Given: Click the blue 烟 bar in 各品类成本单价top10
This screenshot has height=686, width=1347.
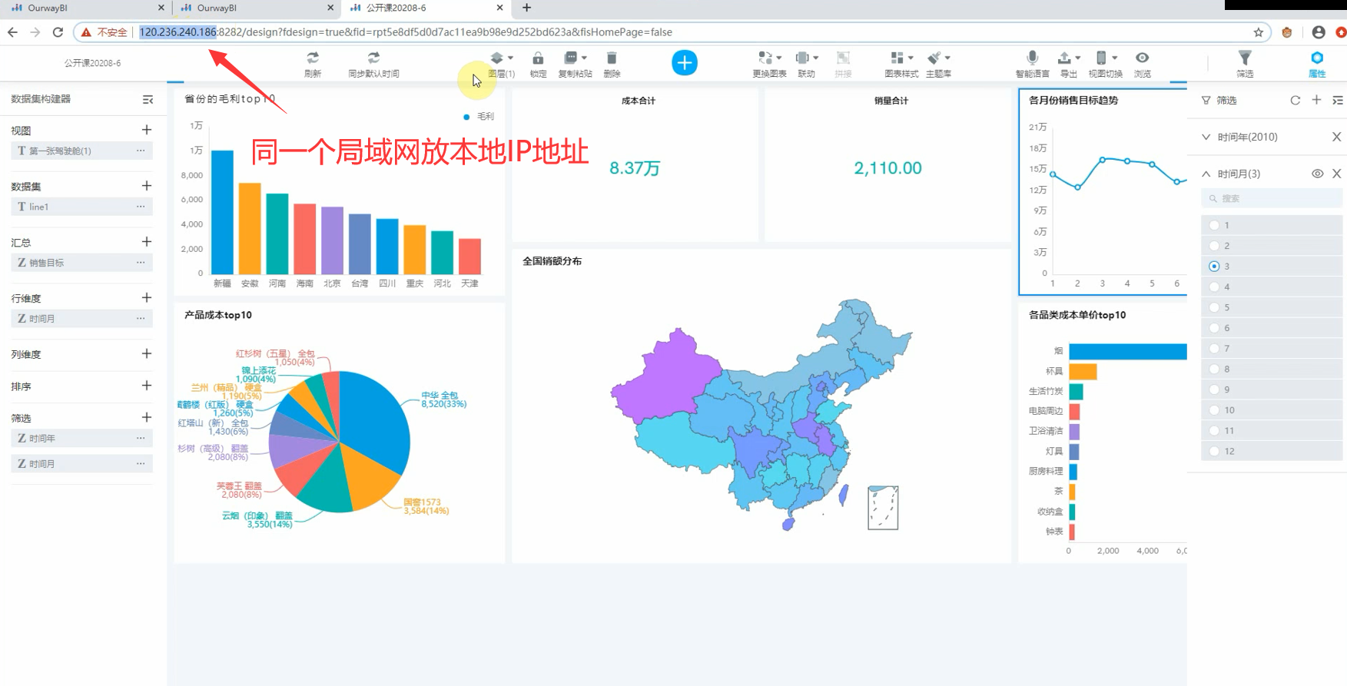Looking at the screenshot, I should (1127, 351).
